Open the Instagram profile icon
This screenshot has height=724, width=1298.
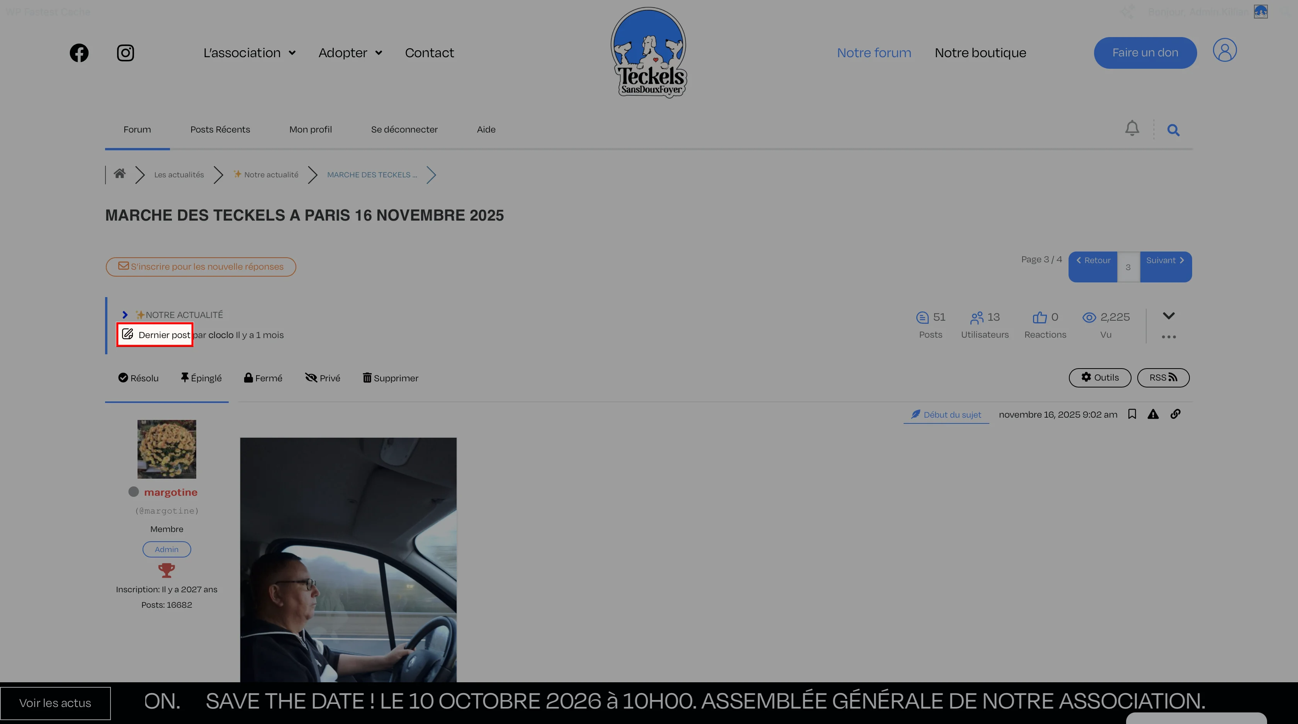pos(126,53)
